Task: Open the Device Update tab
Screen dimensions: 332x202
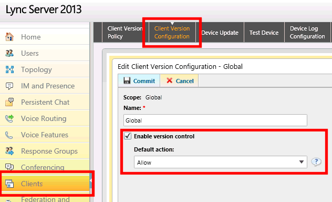Action: click(220, 33)
